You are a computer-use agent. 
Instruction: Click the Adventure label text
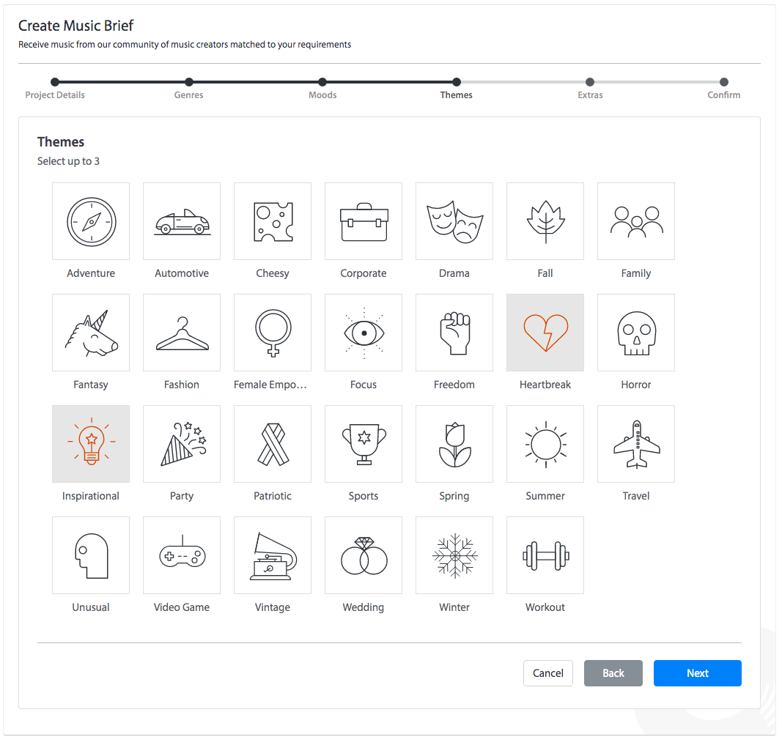(x=91, y=273)
